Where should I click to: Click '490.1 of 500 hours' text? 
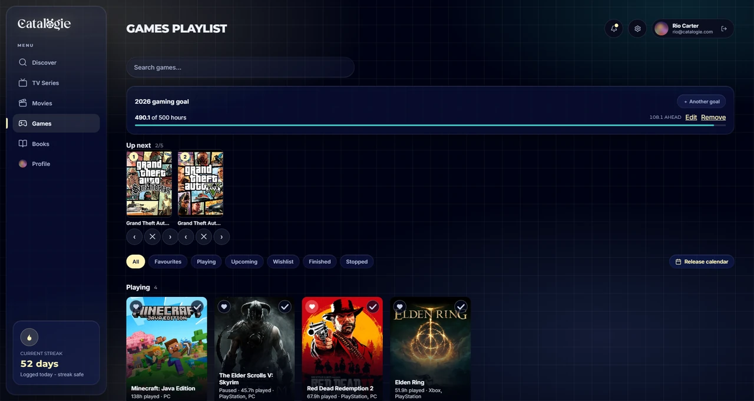(x=160, y=118)
